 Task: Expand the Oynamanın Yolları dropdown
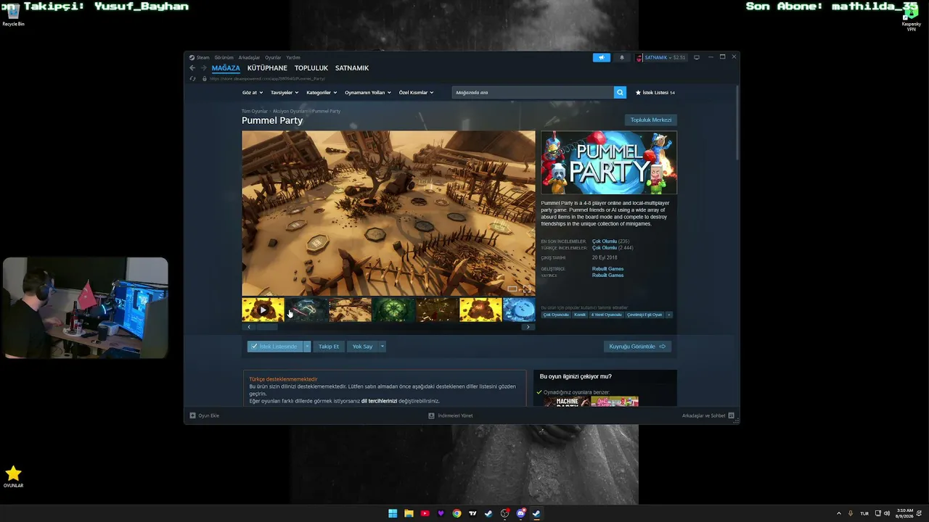pos(368,93)
